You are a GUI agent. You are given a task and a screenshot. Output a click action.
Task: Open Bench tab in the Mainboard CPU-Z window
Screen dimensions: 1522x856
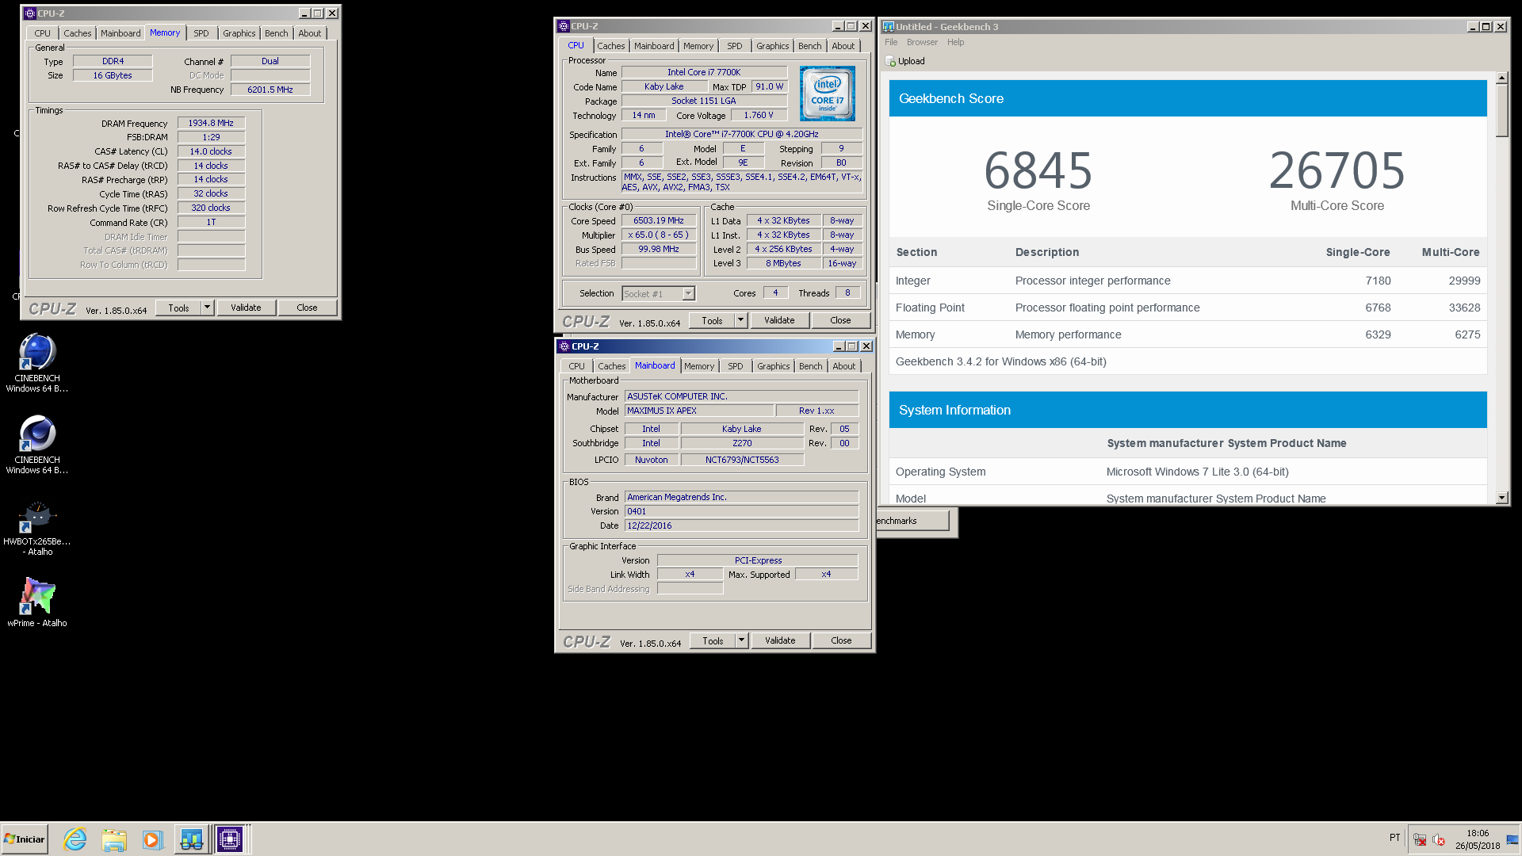[x=810, y=366]
